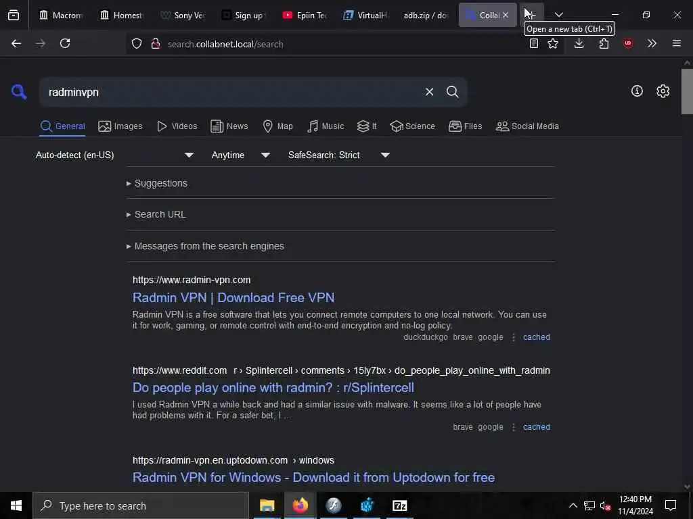Open more options dots for radmin-vpn.com result
This screenshot has width=693, height=519.
(x=514, y=337)
